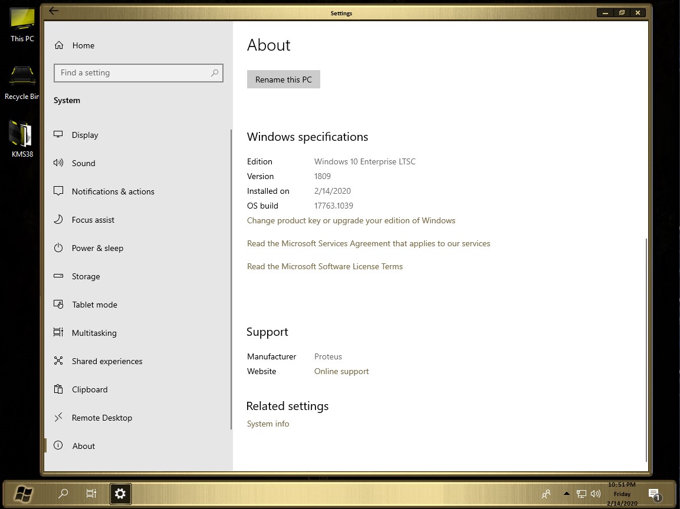This screenshot has height=509, width=680.
Task: Select the Recycle Bin desktop icon
Action: [x=22, y=83]
